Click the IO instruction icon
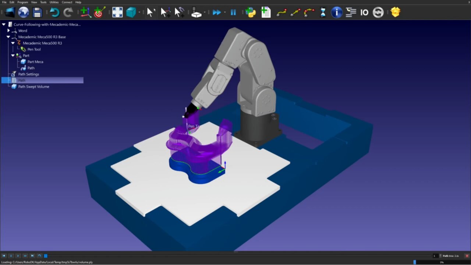Viewport: 471px width, 265px height. coord(364,13)
